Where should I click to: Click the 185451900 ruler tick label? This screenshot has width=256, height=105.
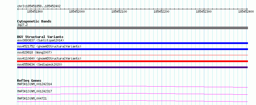(x=35, y=12)
